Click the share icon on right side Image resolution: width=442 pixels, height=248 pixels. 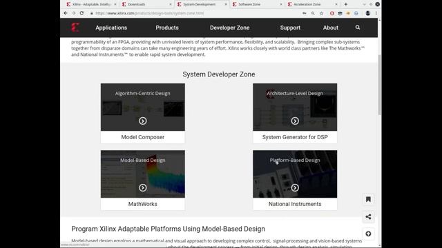pos(368,216)
